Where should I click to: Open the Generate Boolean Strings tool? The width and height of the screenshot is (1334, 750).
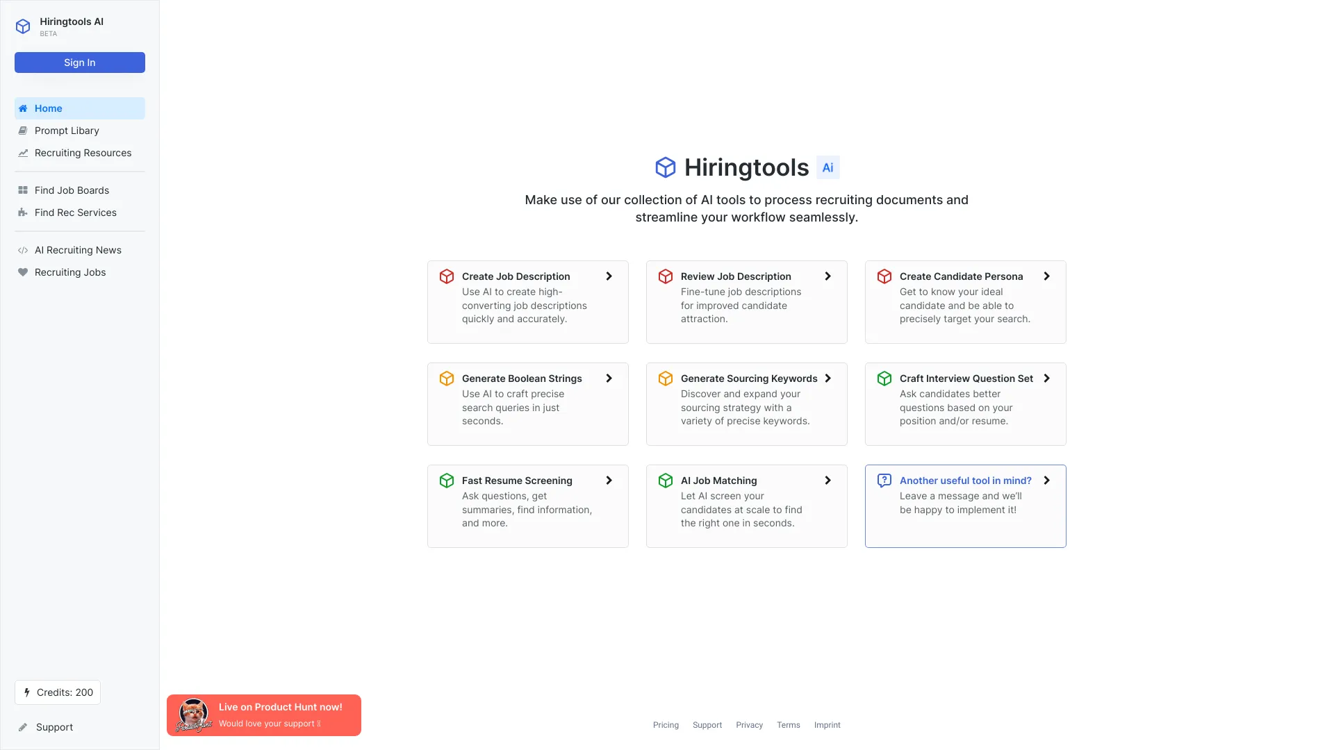point(527,404)
